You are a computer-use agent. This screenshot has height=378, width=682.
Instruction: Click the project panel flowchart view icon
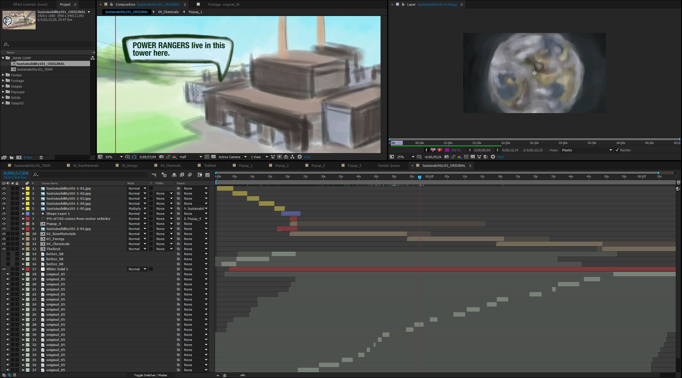click(92, 58)
